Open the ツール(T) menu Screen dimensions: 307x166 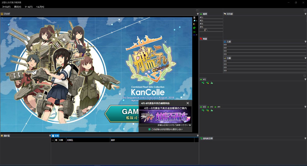tap(29, 7)
